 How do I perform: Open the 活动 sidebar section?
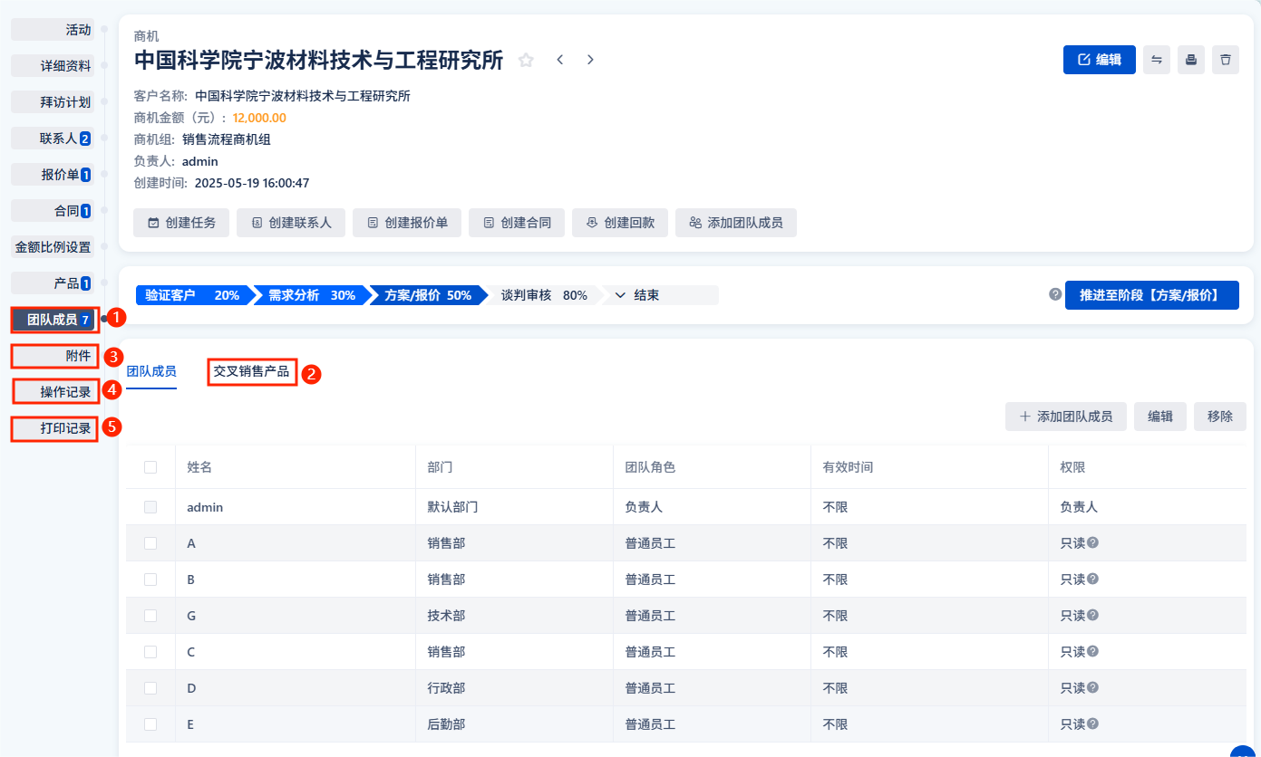tap(53, 30)
